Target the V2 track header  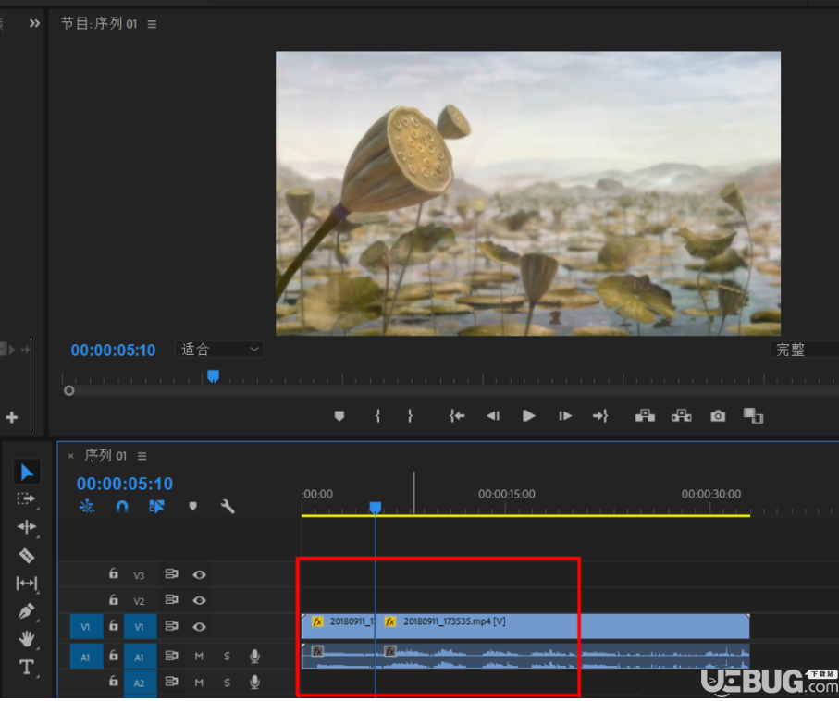point(139,601)
